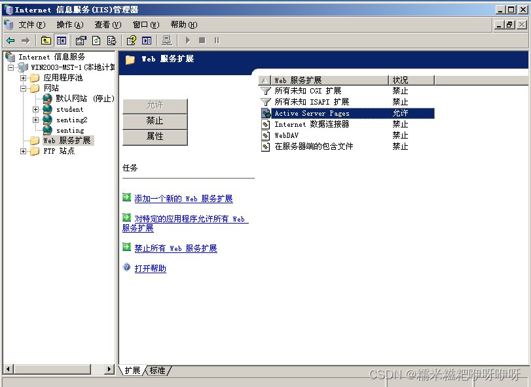Click the 在服务器端的包含文件 row icon
Viewport: 531px width, 387px height.
(266, 146)
